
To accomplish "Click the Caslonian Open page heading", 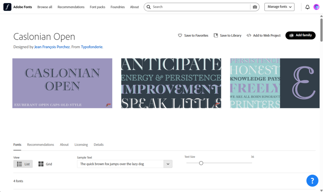I will [44, 37].
